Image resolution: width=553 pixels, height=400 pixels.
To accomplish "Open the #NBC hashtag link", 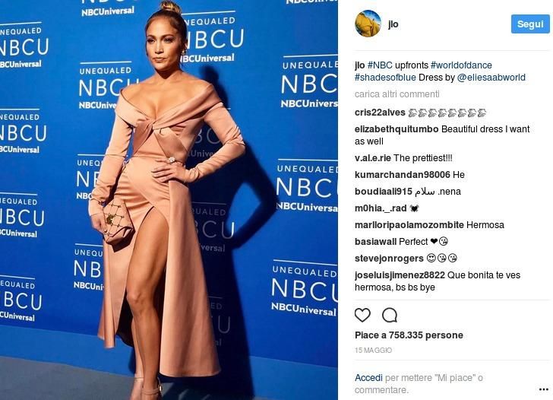I will click(380, 65).
